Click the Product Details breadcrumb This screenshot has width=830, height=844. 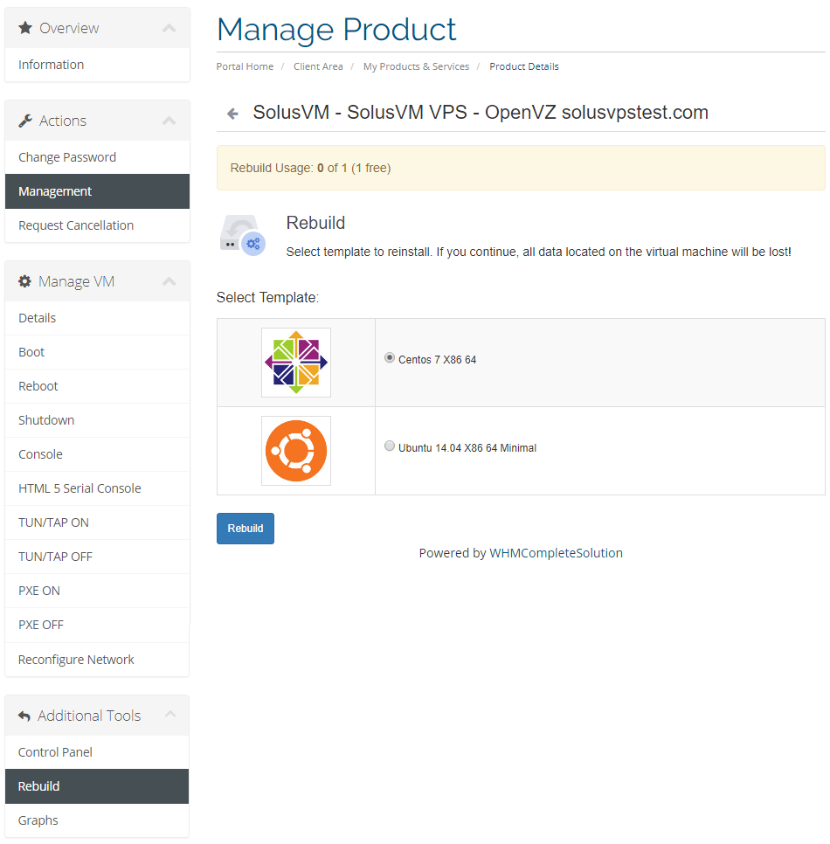[523, 66]
